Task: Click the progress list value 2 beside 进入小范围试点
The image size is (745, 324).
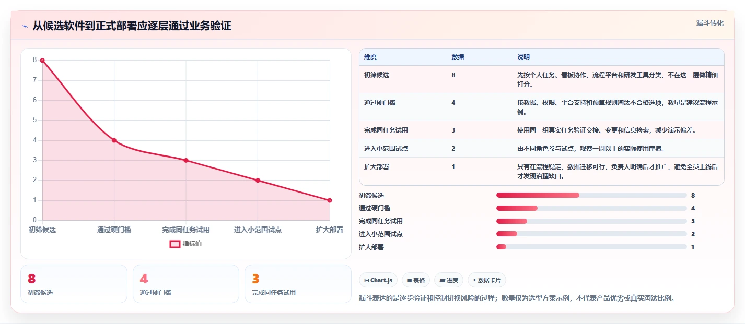Action: click(x=693, y=234)
